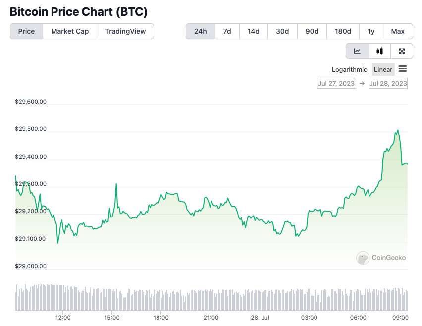Click the CoinGecko logo watermark
422x326 pixels.
click(381, 258)
